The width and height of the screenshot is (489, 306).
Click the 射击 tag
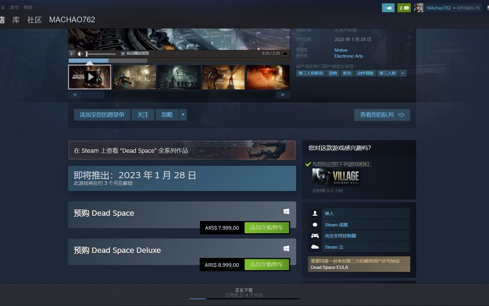pos(347,73)
